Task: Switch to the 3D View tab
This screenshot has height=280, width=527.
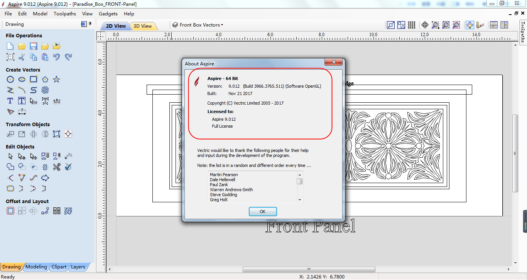Action: click(x=143, y=26)
